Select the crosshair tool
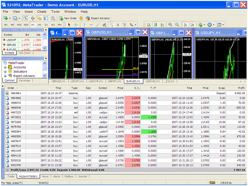 click(76, 25)
